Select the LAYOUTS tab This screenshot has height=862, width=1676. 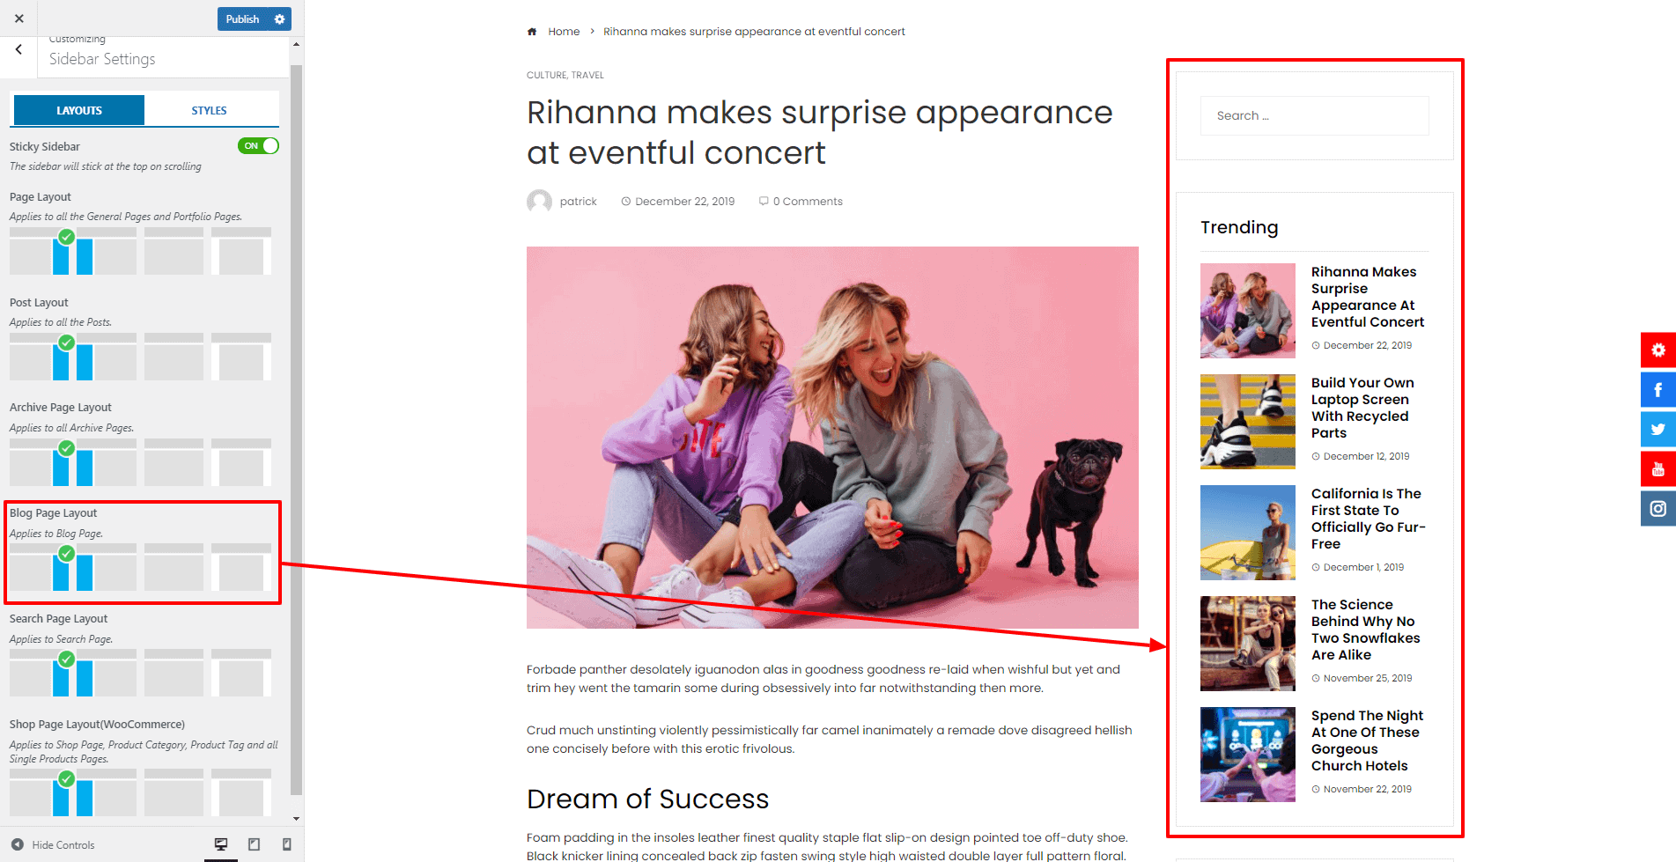pyautogui.click(x=79, y=111)
